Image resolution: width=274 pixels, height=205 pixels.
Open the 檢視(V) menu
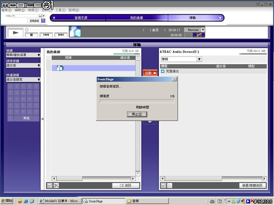click(x=33, y=10)
